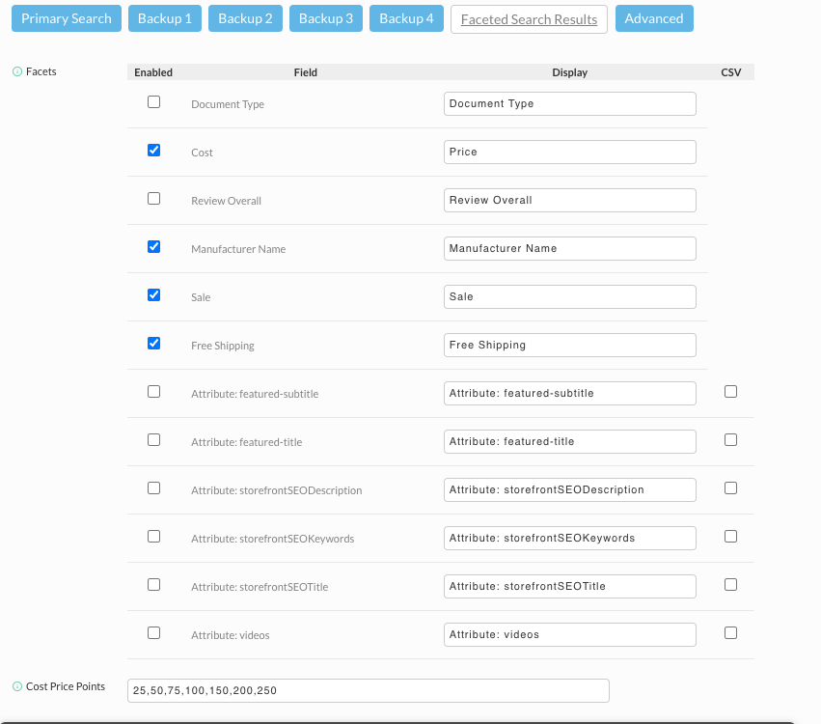
Task: Check the CSV box for videos attribute
Action: [x=731, y=633]
